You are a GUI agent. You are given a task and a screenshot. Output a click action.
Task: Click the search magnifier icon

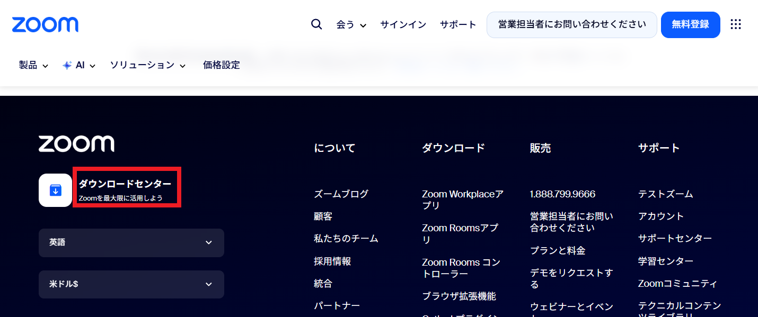coord(316,24)
